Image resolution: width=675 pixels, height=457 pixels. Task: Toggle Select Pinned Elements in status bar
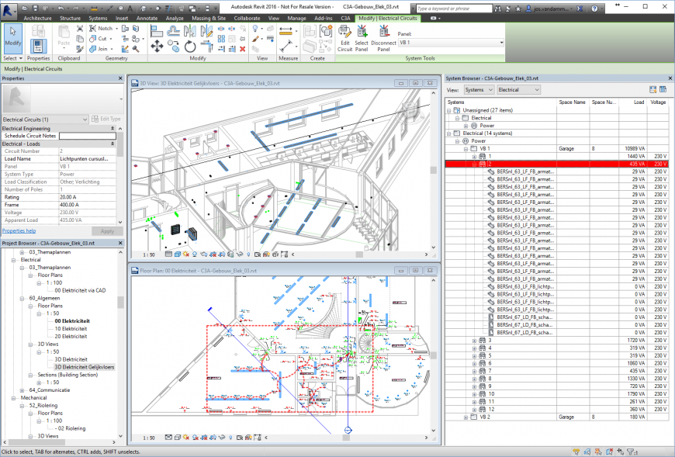(598, 452)
